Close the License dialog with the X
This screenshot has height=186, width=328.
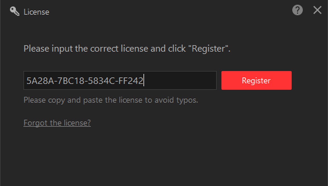[317, 10]
